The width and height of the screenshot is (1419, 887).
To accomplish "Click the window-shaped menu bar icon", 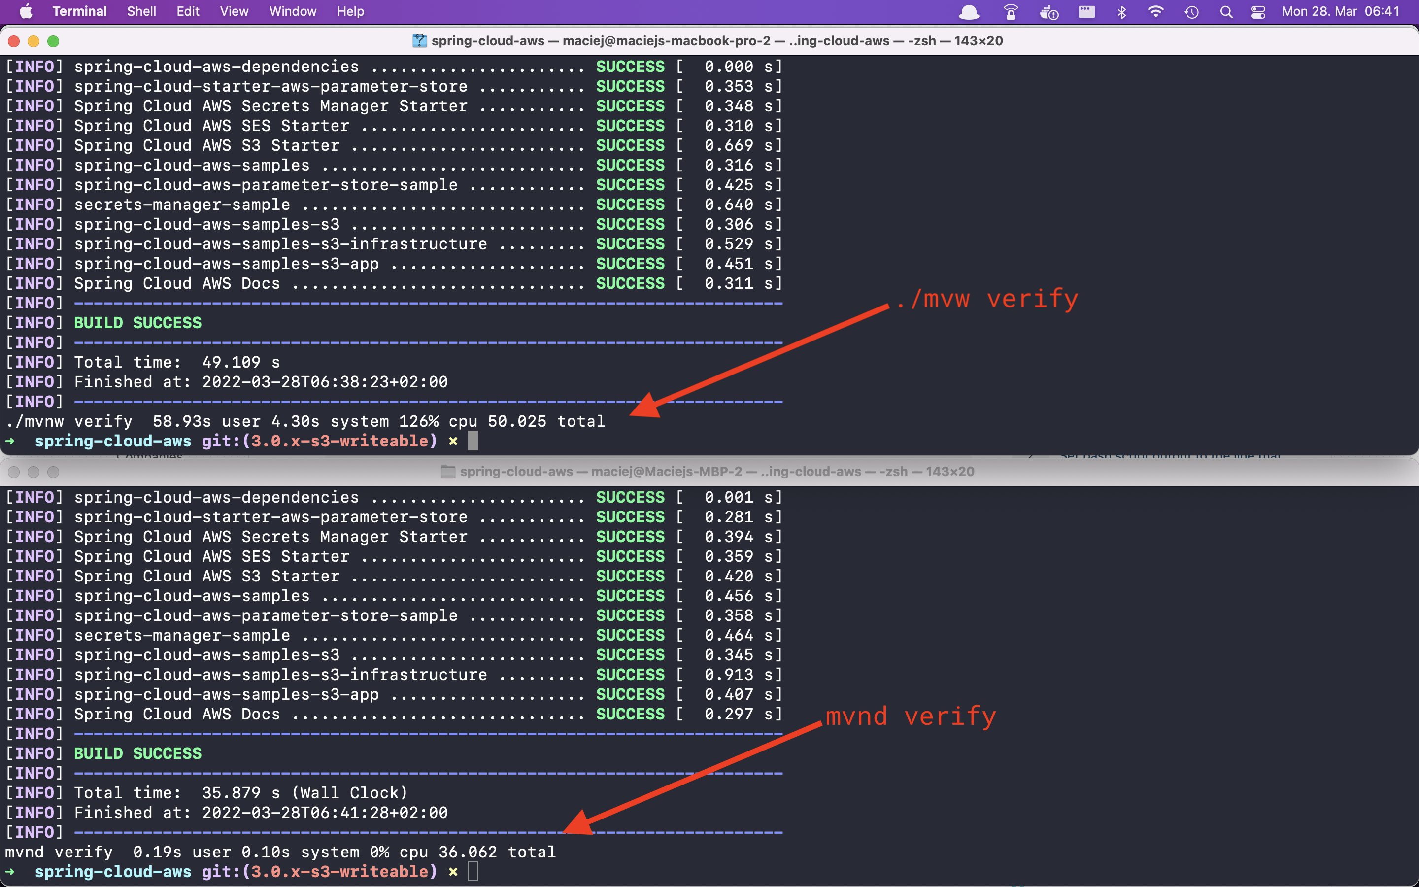I will (x=1086, y=12).
